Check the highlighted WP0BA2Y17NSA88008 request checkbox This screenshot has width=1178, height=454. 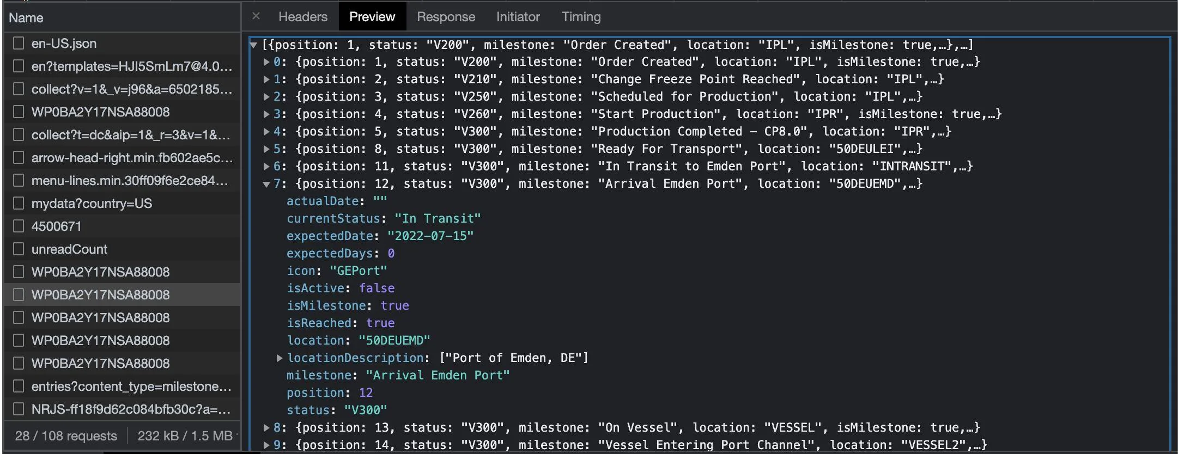click(19, 295)
